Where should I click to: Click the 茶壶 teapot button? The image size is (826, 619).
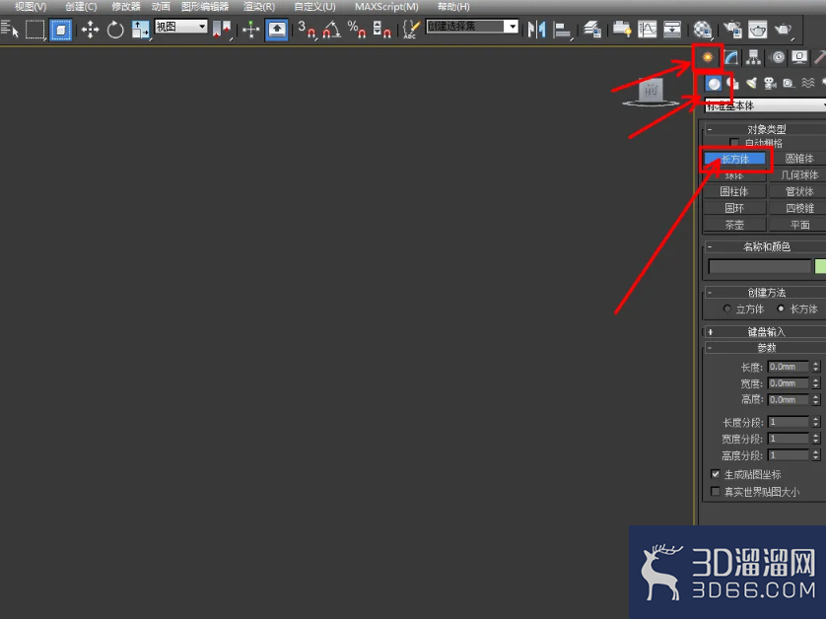tap(734, 225)
